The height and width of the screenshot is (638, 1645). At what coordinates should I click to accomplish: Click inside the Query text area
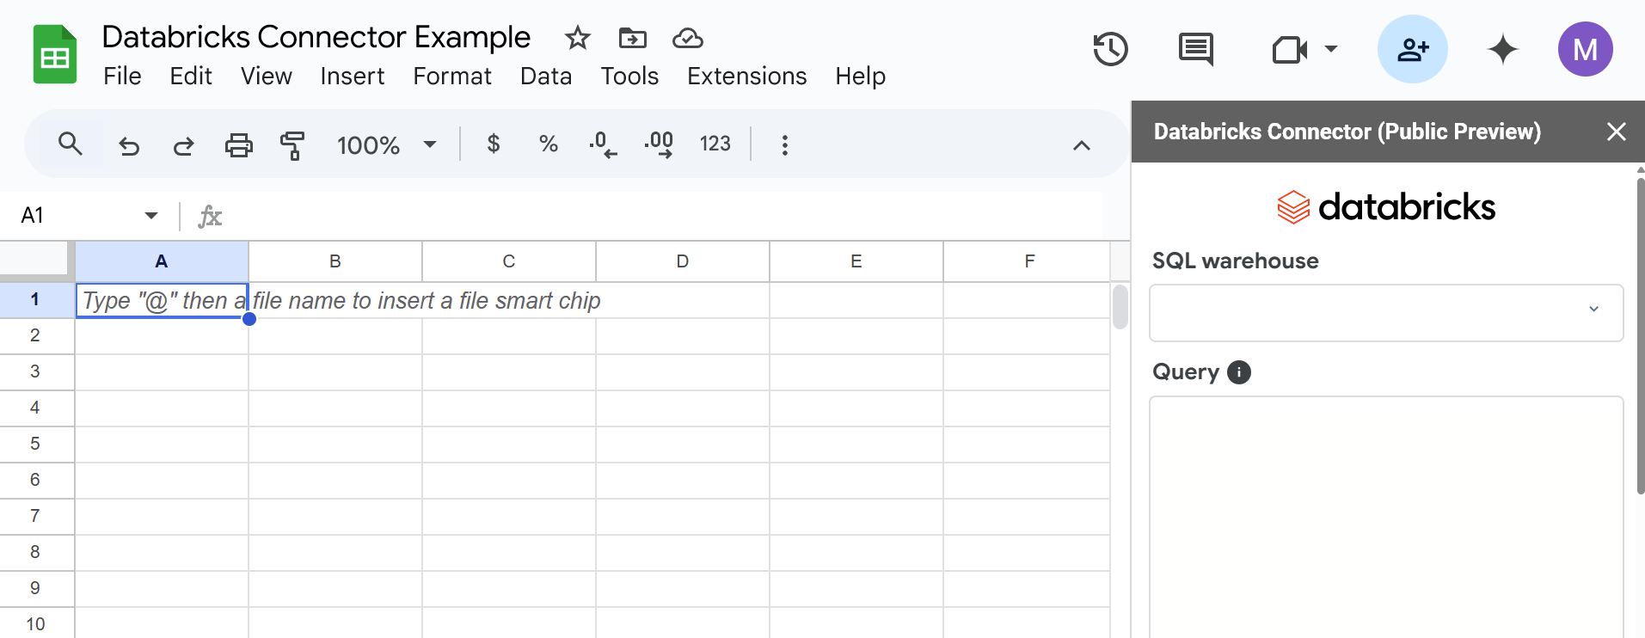pos(1386,516)
